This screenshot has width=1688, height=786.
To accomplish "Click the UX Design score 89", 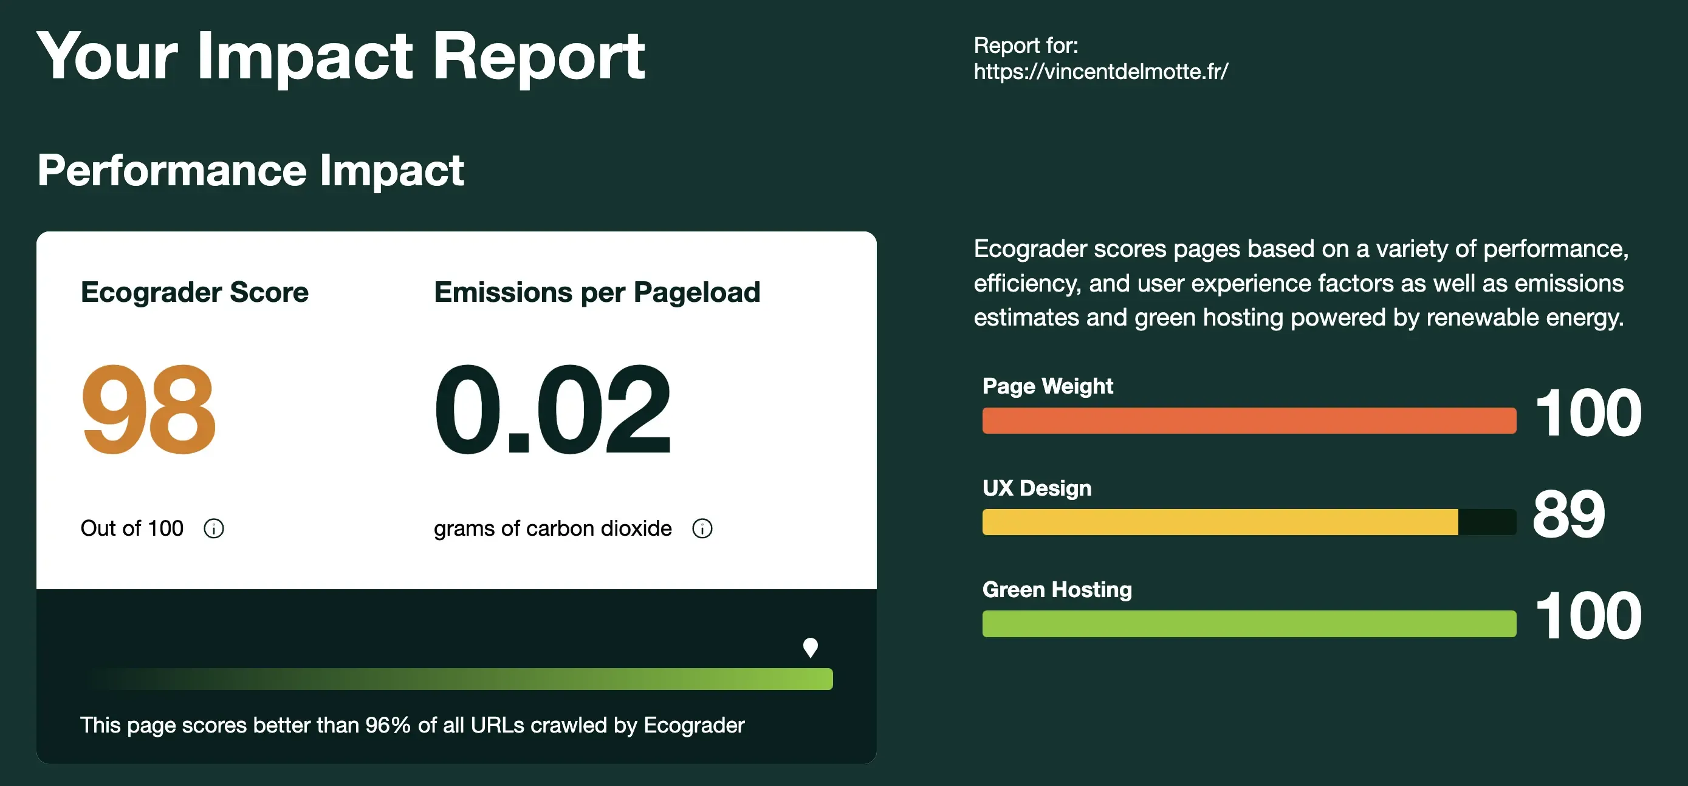I will tap(1569, 514).
